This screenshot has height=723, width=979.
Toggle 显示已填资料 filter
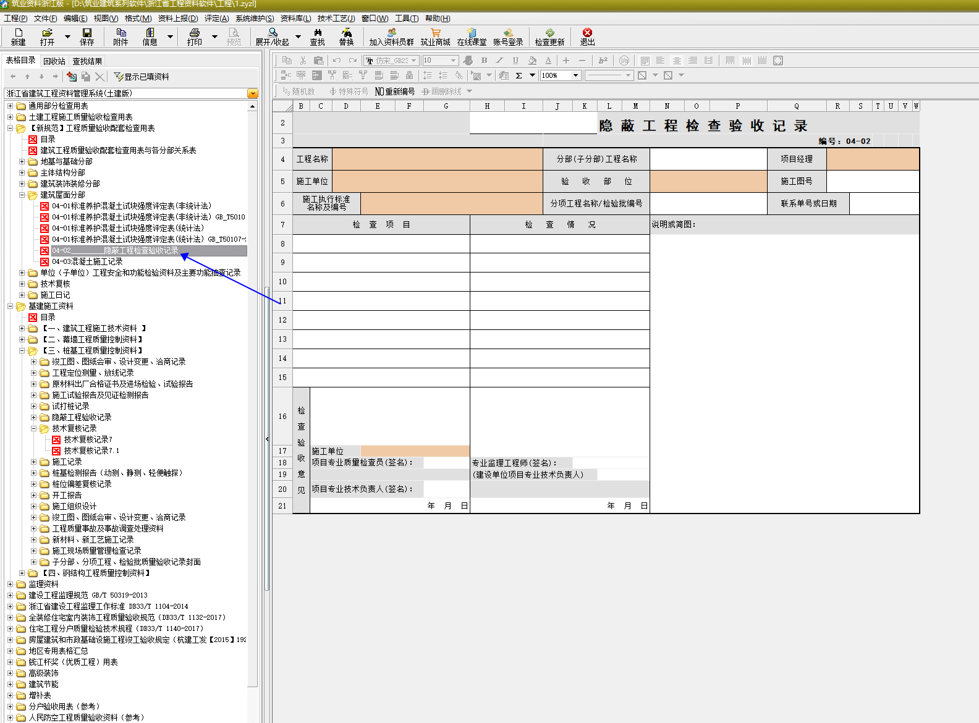(142, 77)
